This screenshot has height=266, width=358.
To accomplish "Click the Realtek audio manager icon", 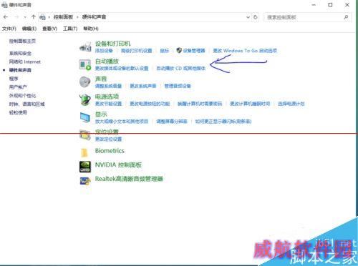I will point(85,181).
